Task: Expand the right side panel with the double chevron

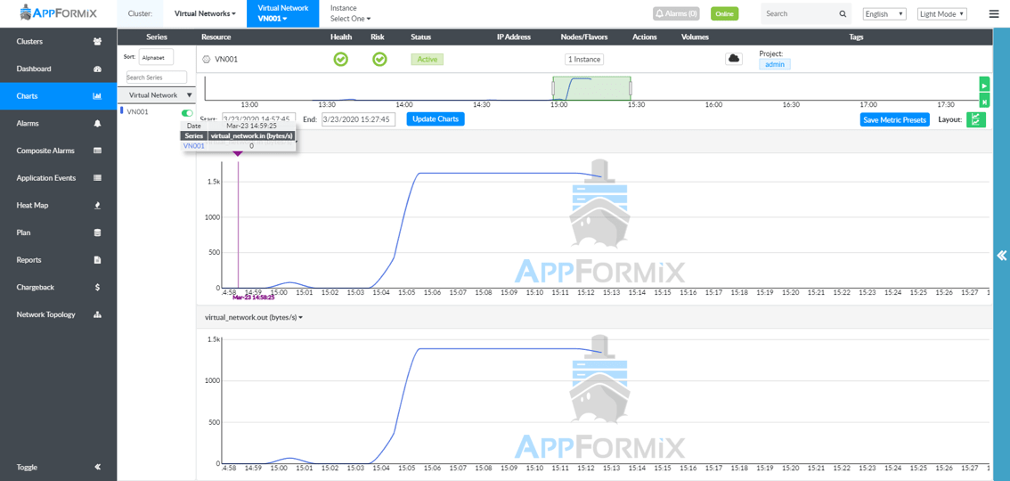Action: point(1002,255)
